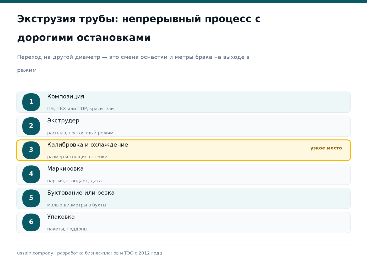
Task: Click the step 2 number badge
Action: pyautogui.click(x=31, y=126)
